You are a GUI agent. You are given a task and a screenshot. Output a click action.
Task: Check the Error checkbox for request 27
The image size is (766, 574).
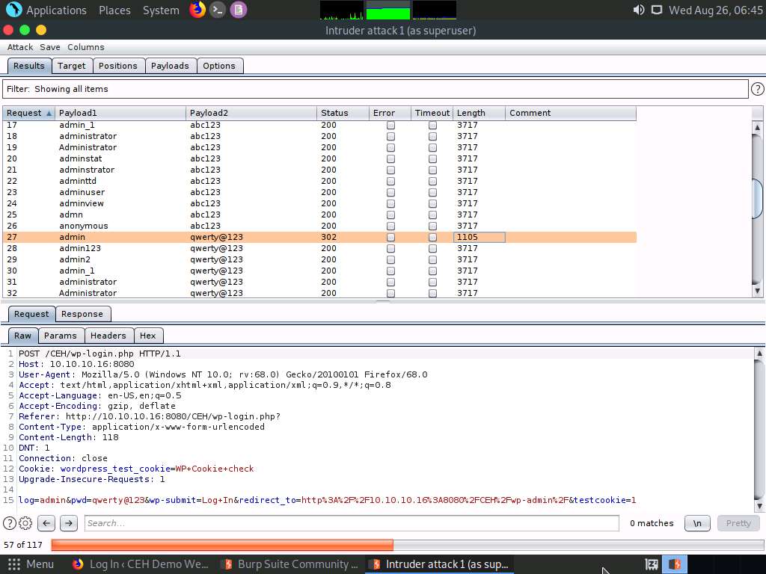click(390, 237)
